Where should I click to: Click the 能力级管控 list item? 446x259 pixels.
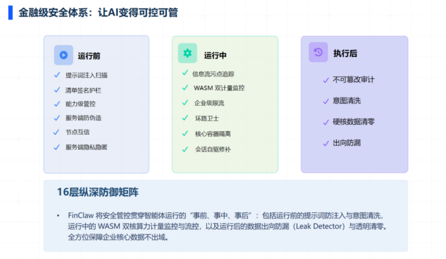point(81,104)
